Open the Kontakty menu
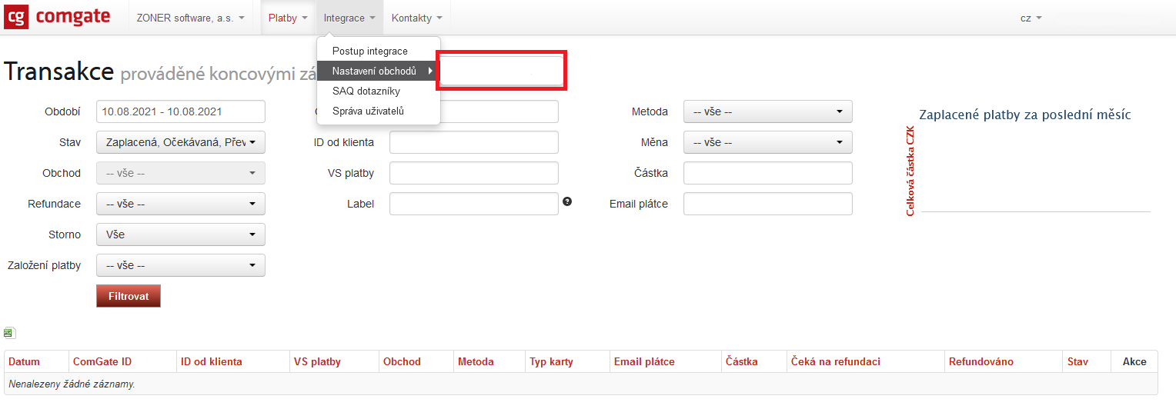The width and height of the screenshot is (1176, 409). 416,18
